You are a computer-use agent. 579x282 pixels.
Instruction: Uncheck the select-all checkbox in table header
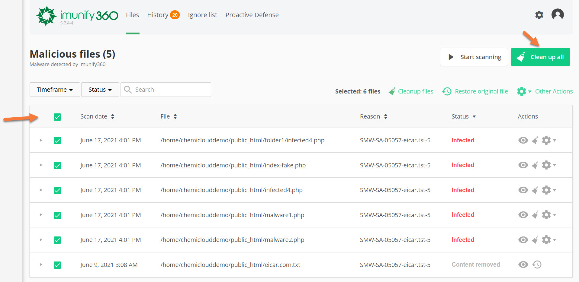click(x=57, y=117)
